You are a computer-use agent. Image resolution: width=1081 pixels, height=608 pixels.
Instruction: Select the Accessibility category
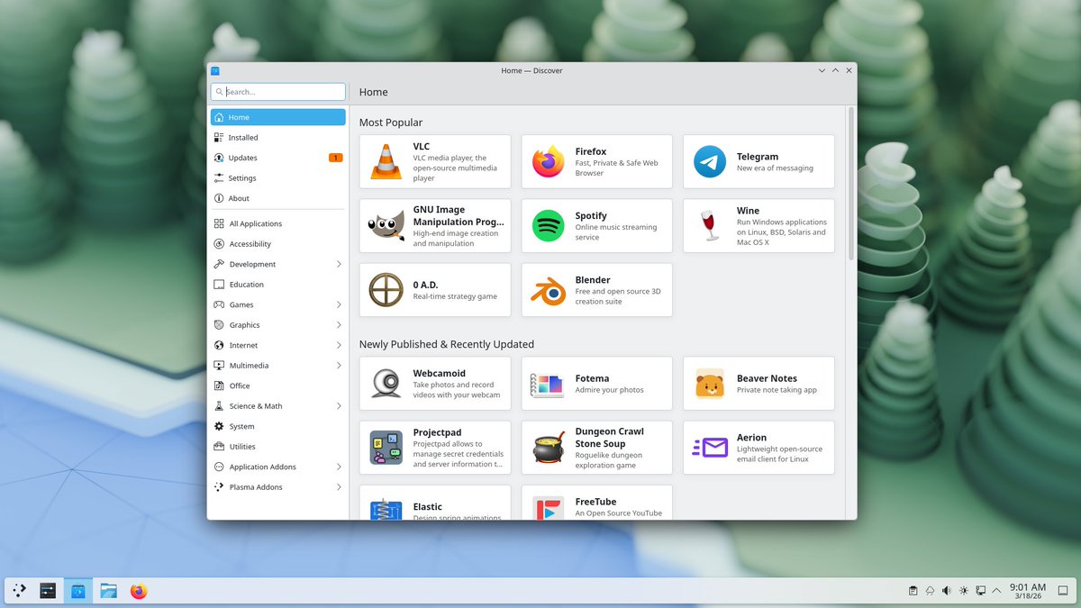tap(278, 244)
